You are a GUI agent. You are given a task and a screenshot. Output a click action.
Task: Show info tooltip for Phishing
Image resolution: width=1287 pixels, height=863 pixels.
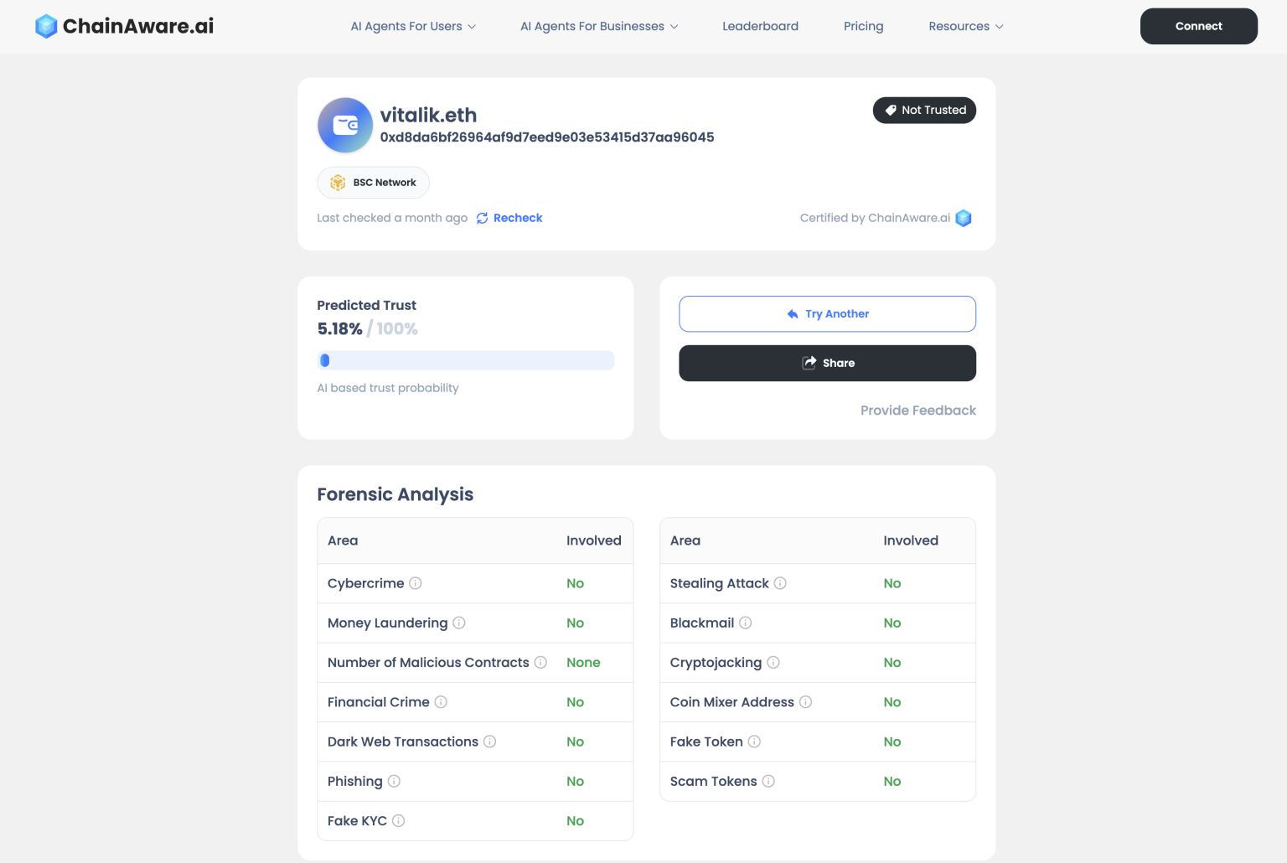point(394,781)
